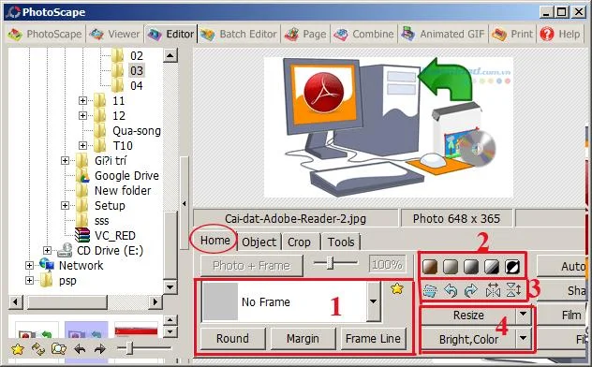Screen dimensions: 592x367
Task: Expand folder 12 in the tree
Action: 82,115
